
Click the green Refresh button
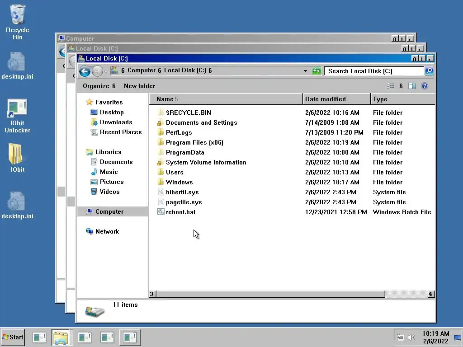coord(316,71)
